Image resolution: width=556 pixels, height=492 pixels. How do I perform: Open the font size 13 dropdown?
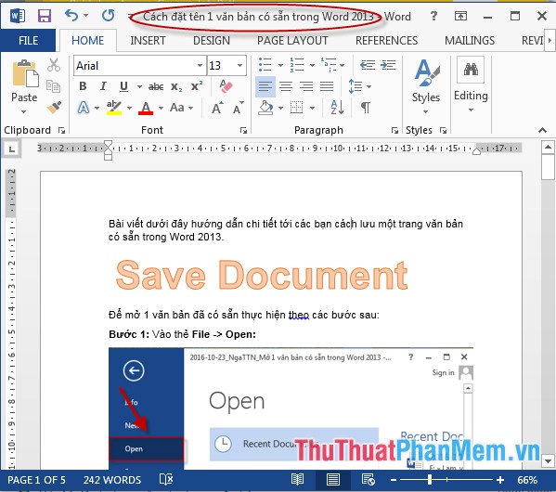point(240,65)
